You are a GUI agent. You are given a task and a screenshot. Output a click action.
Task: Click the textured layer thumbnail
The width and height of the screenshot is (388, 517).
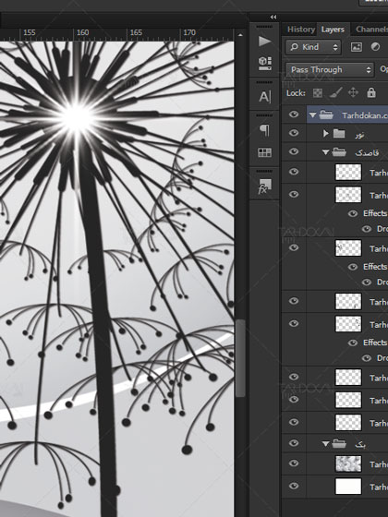coord(348,463)
